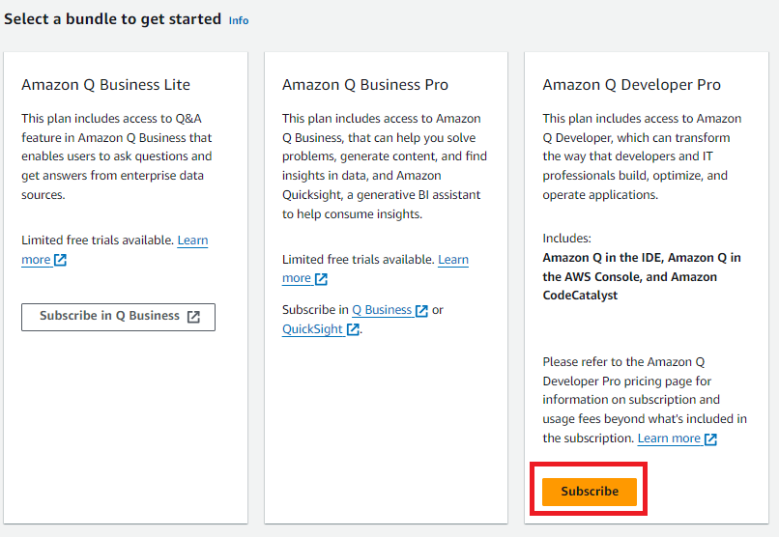Image resolution: width=779 pixels, height=537 pixels.
Task: Click external-link icon after Developer Pro Learn more
Action: pos(711,439)
